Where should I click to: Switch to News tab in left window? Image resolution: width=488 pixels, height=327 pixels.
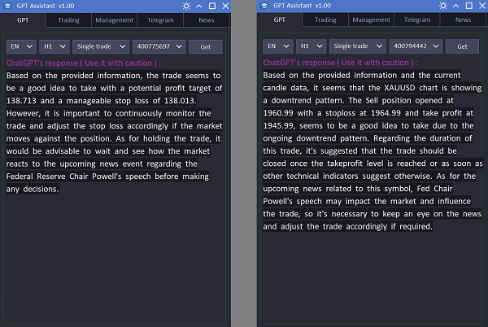click(207, 20)
